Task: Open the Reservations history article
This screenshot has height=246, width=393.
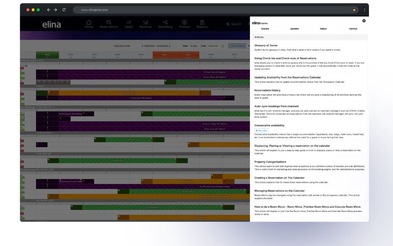Action: (267, 90)
